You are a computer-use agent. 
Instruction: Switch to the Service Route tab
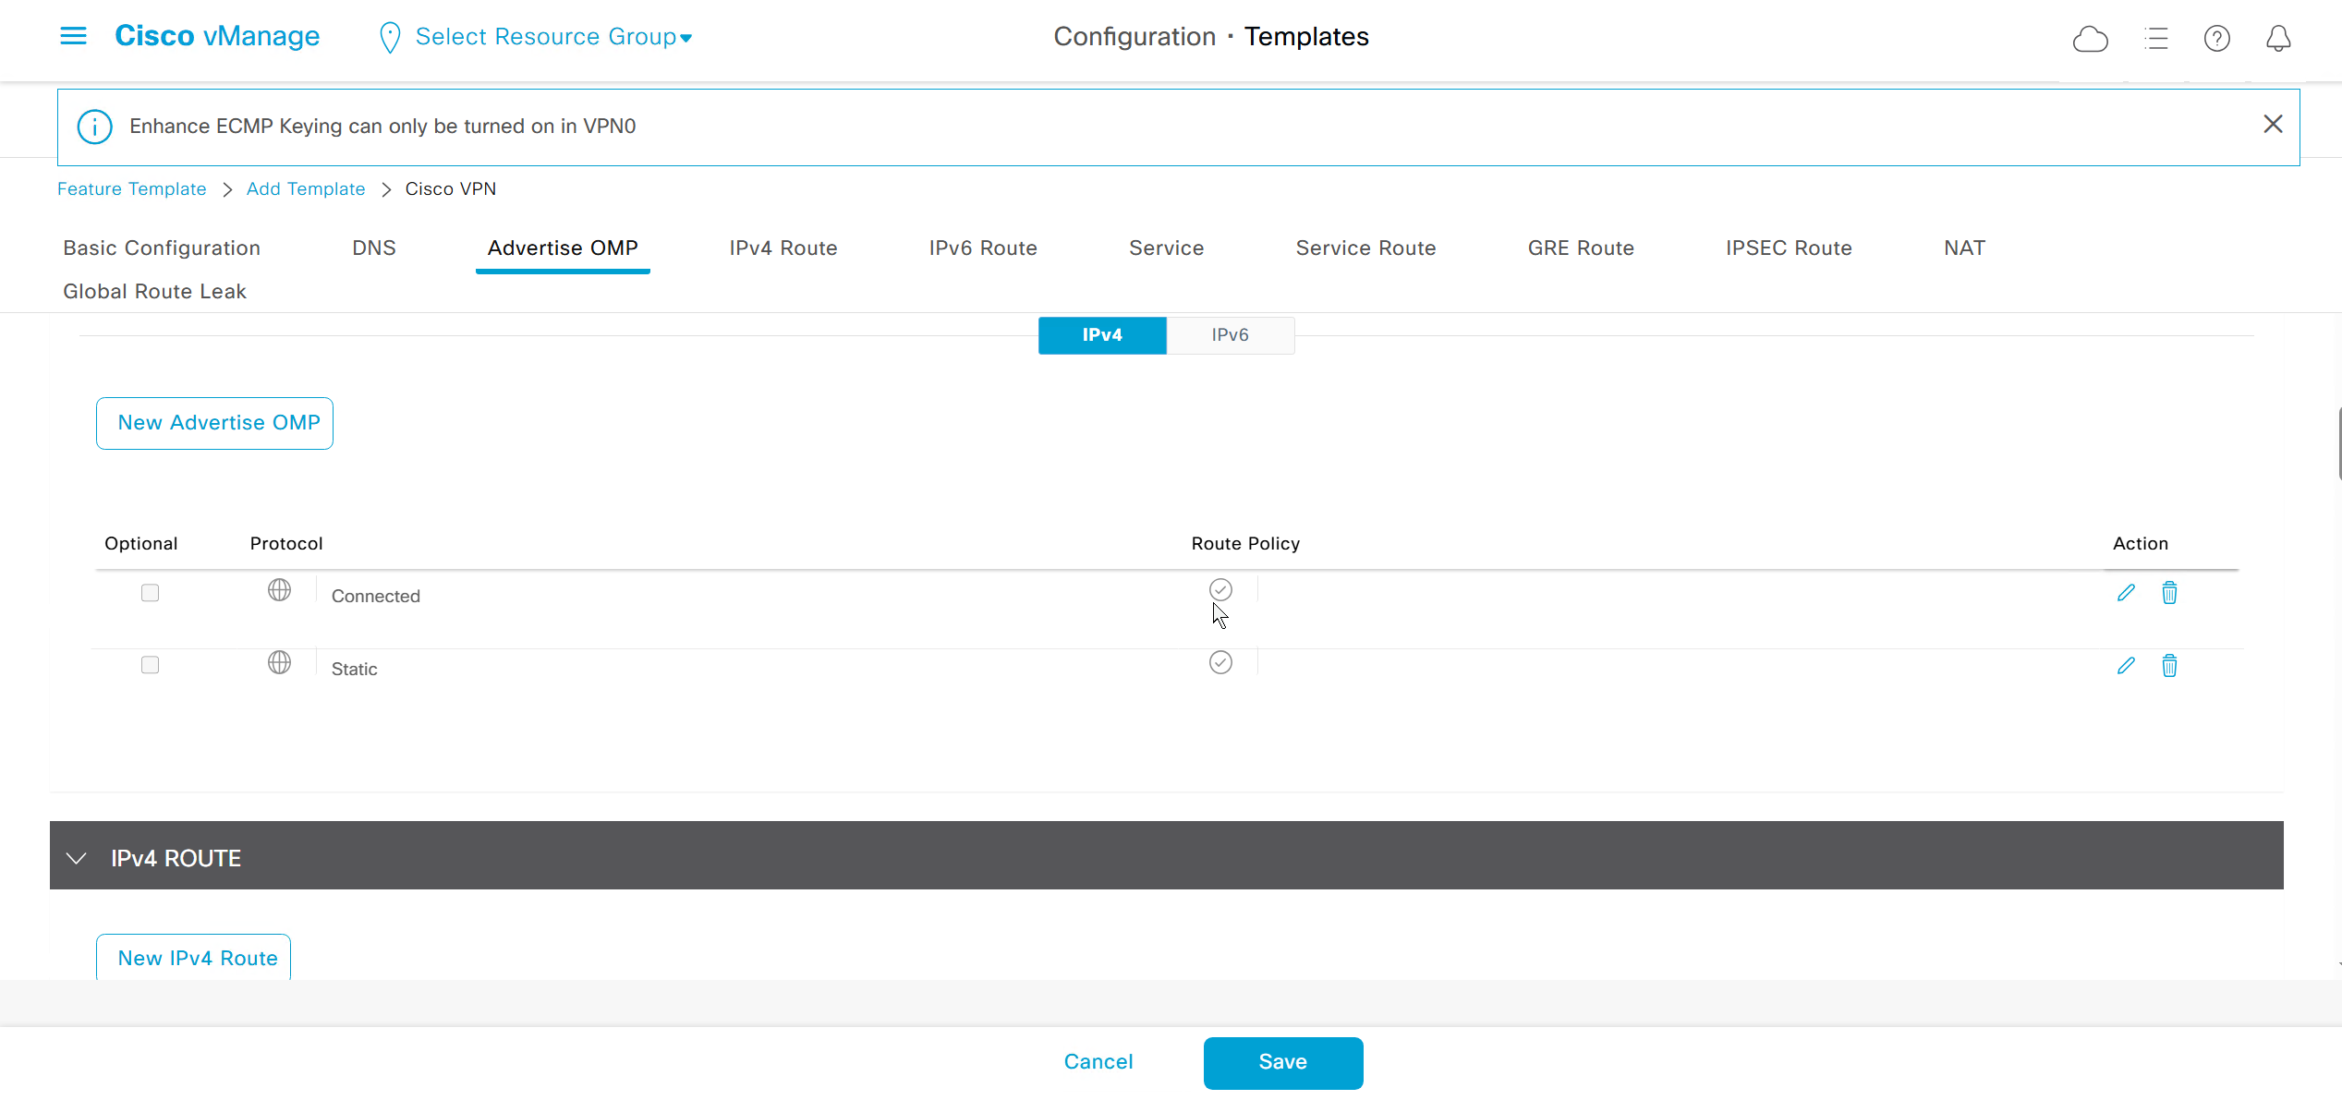(1365, 248)
